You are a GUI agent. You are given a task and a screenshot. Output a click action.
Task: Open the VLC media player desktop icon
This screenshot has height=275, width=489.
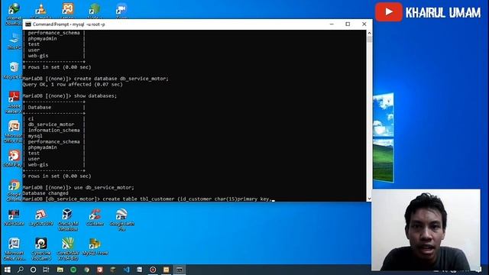point(40,9)
